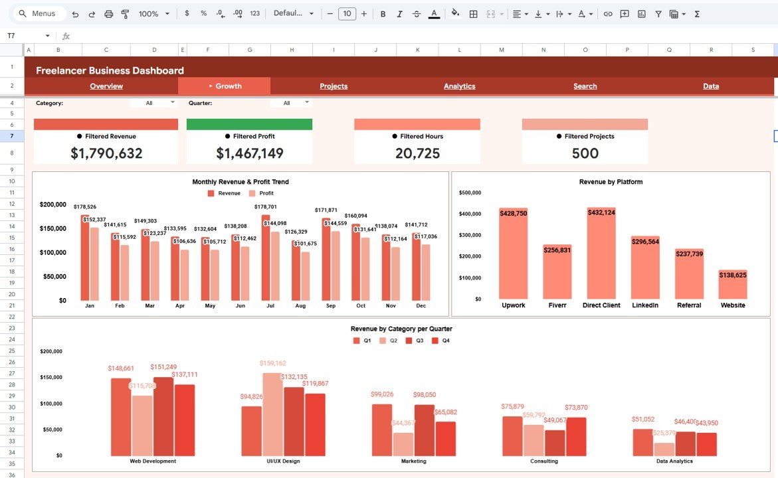Toggle bold formatting
The image size is (778, 478).
(x=383, y=13)
